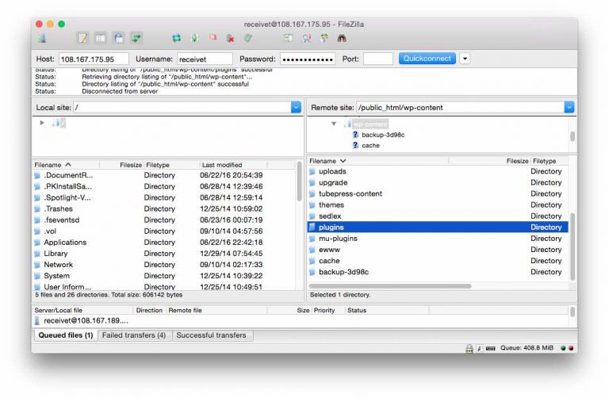Screen dimensions: 609x398
Task: Open the Local site path dropdown
Action: tap(296, 107)
